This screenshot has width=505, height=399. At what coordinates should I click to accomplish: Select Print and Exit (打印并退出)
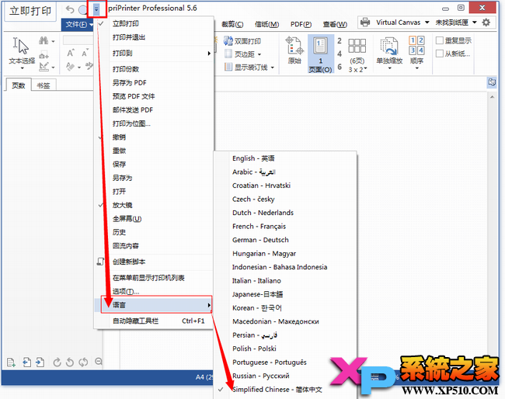tap(154, 37)
